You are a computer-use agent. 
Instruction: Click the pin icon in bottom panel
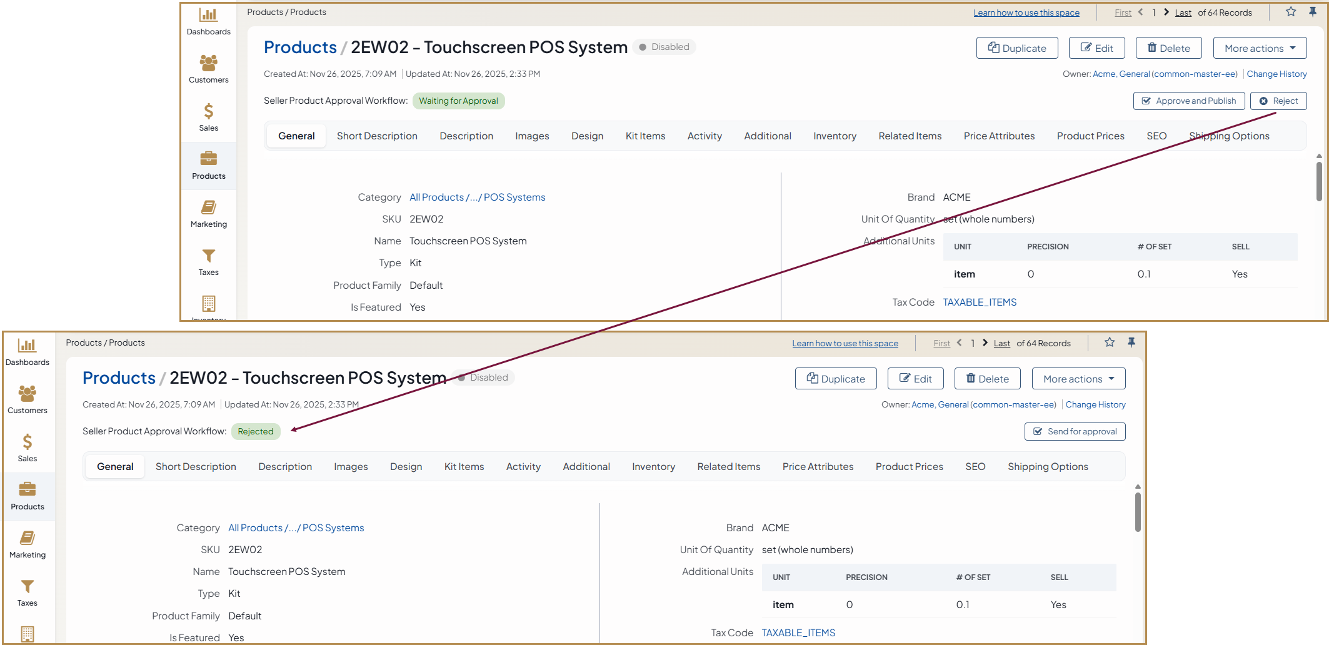[1131, 342]
